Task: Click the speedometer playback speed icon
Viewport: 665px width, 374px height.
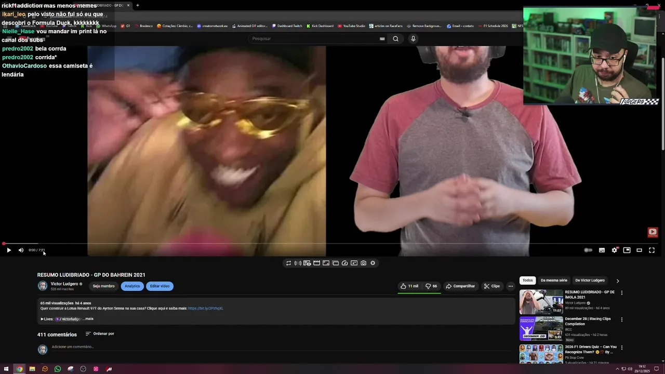Action: [x=344, y=263]
